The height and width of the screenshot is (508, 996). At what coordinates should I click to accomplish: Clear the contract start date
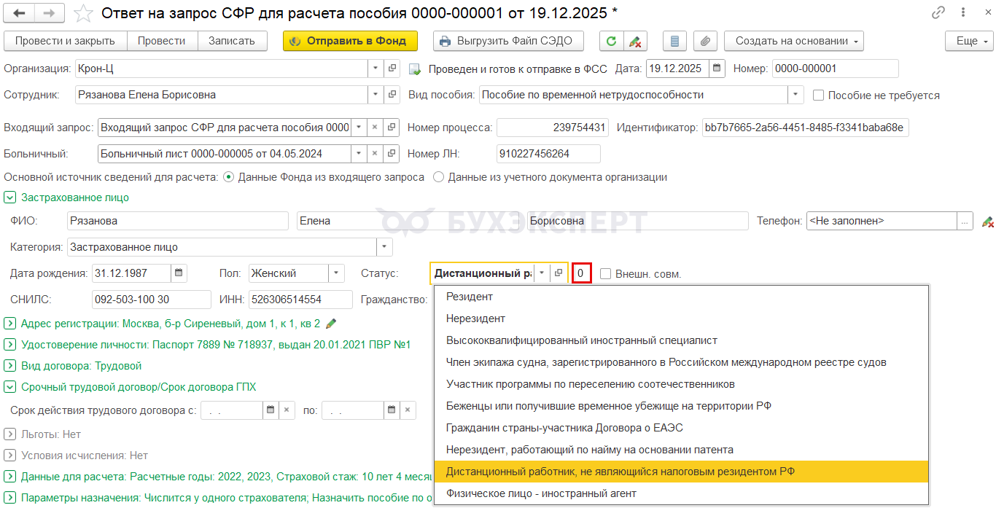coord(287,410)
